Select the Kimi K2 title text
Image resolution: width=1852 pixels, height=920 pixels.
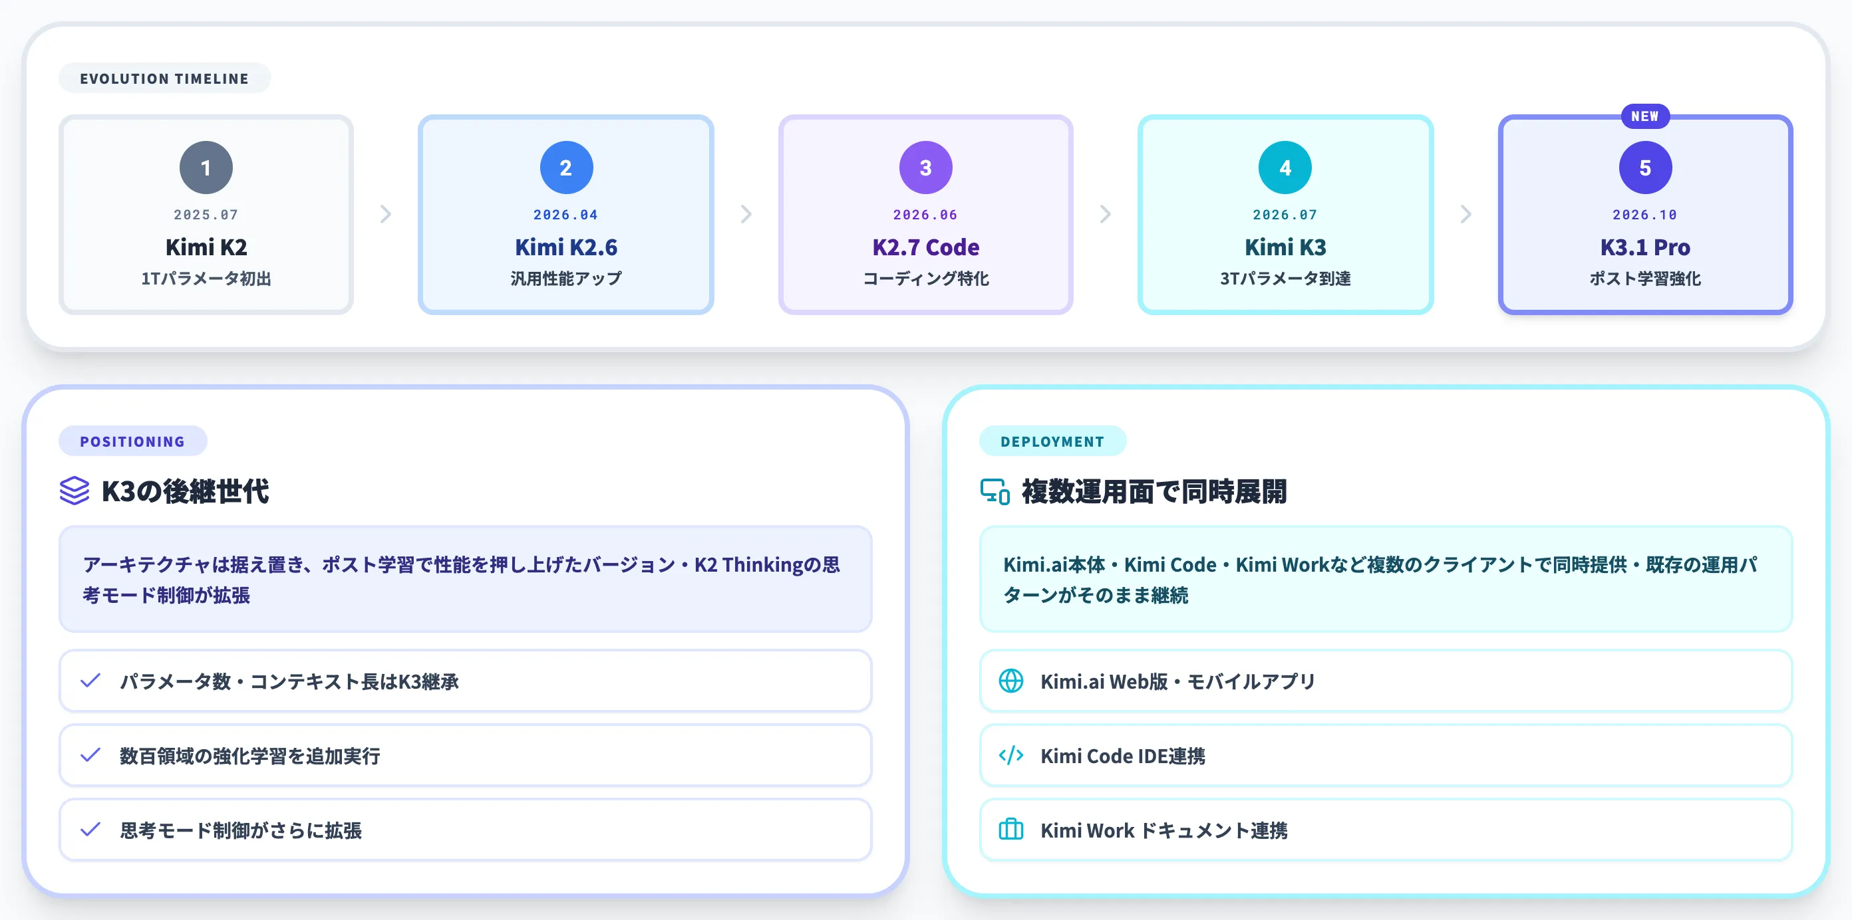(x=206, y=247)
